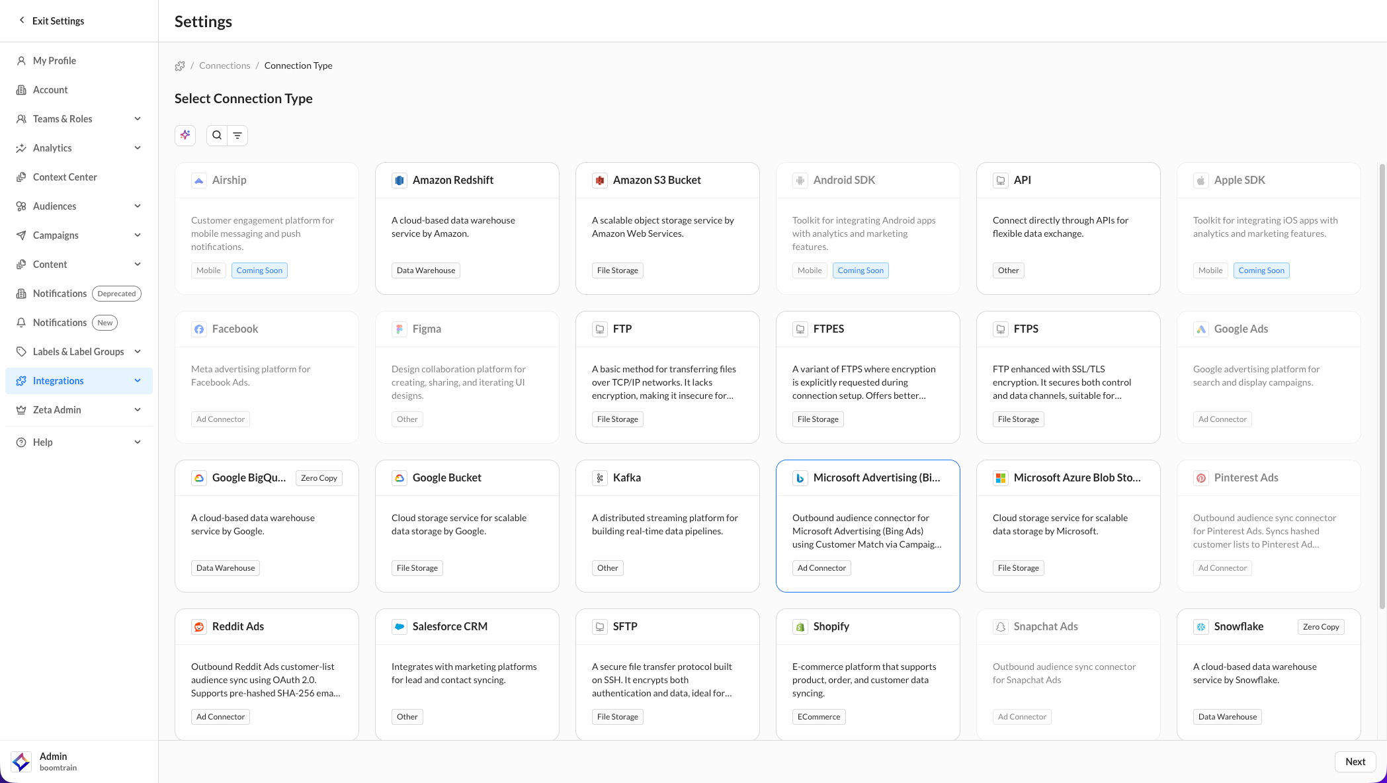Go to Connections breadcrumb link
This screenshot has width=1387, height=783.
(x=225, y=65)
